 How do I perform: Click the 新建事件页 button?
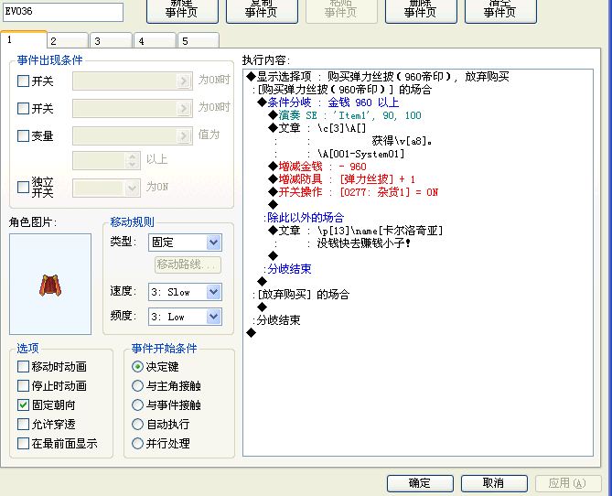click(x=182, y=11)
